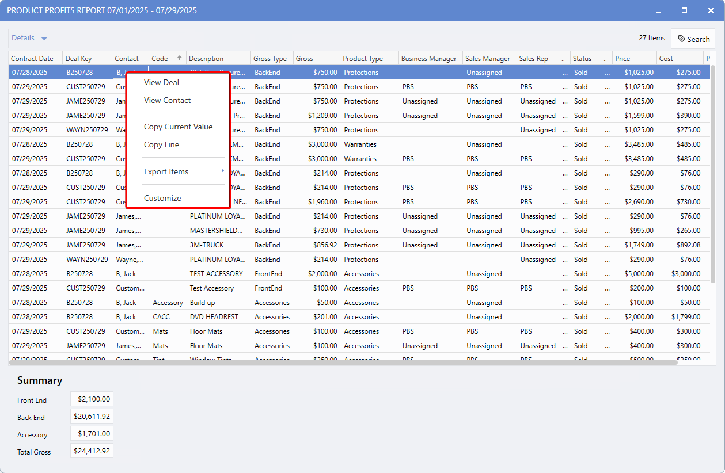Sort by Contract Date column header

(x=32, y=58)
